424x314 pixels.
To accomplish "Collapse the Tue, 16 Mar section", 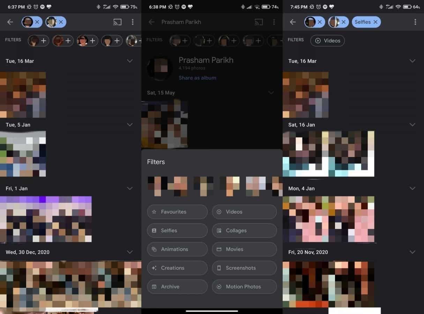I will [129, 61].
